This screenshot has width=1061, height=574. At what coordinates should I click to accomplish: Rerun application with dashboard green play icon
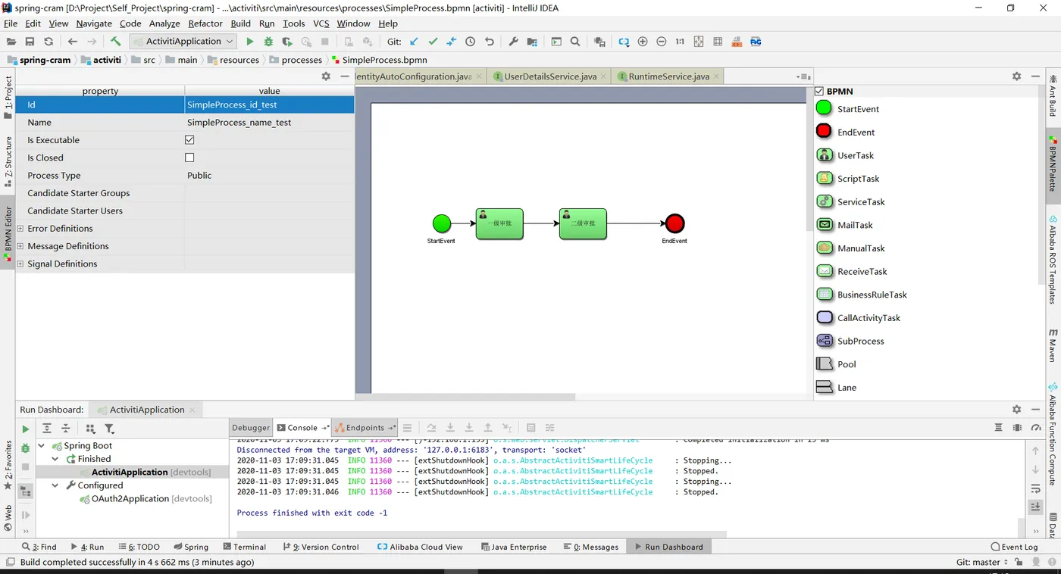coord(26,429)
